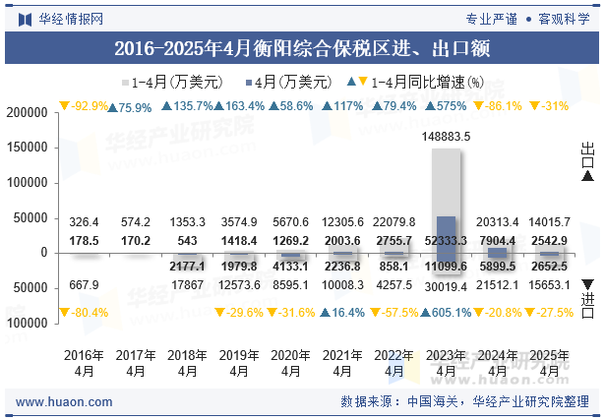Click the yellow down-triangle in the 同比增速 legend

point(363,81)
